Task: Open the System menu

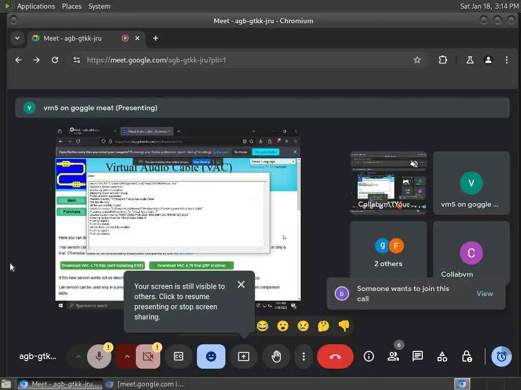Action: (x=99, y=6)
